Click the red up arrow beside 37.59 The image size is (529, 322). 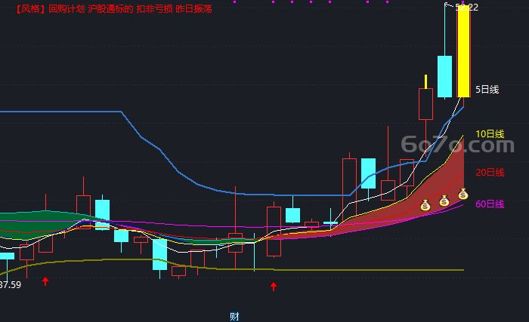point(45,281)
